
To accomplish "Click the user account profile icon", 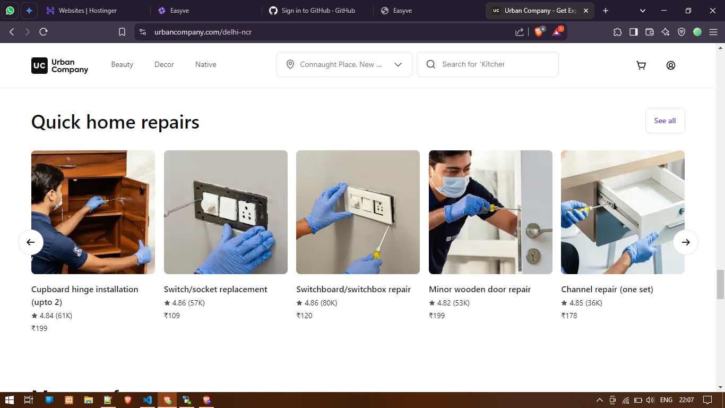I will coord(671,65).
